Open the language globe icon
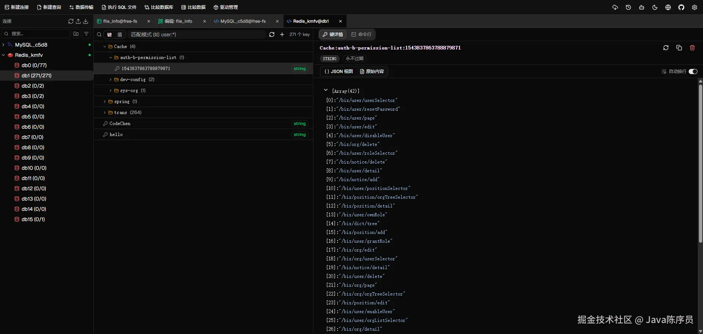703x334 pixels. coord(668,7)
